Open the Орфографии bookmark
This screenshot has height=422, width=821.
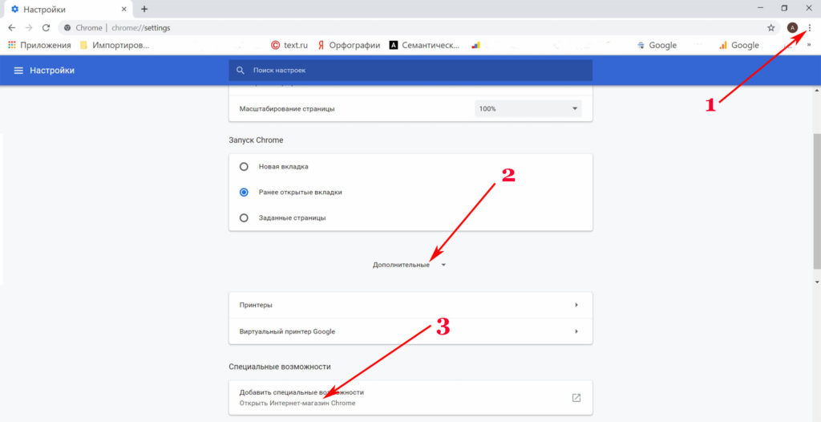click(x=350, y=45)
